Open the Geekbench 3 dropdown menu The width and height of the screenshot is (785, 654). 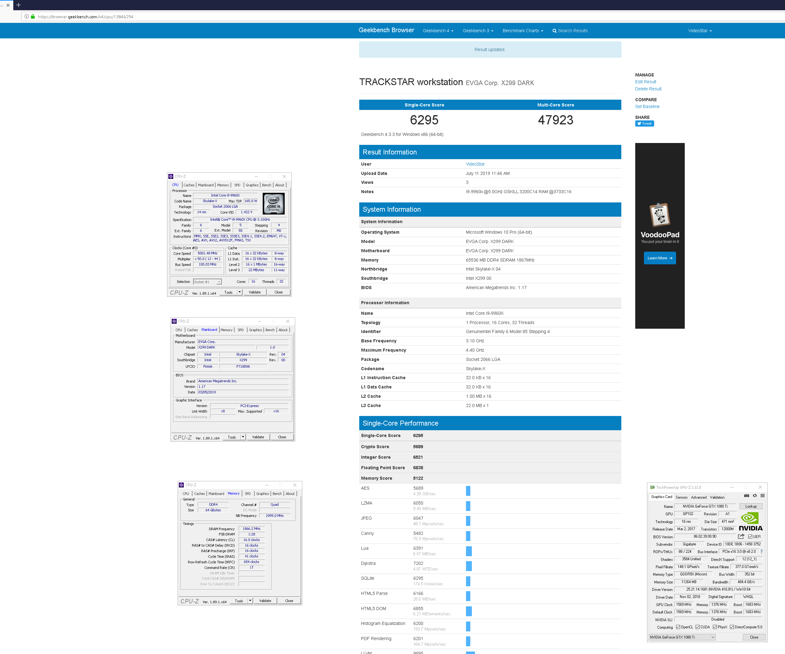pyautogui.click(x=478, y=31)
